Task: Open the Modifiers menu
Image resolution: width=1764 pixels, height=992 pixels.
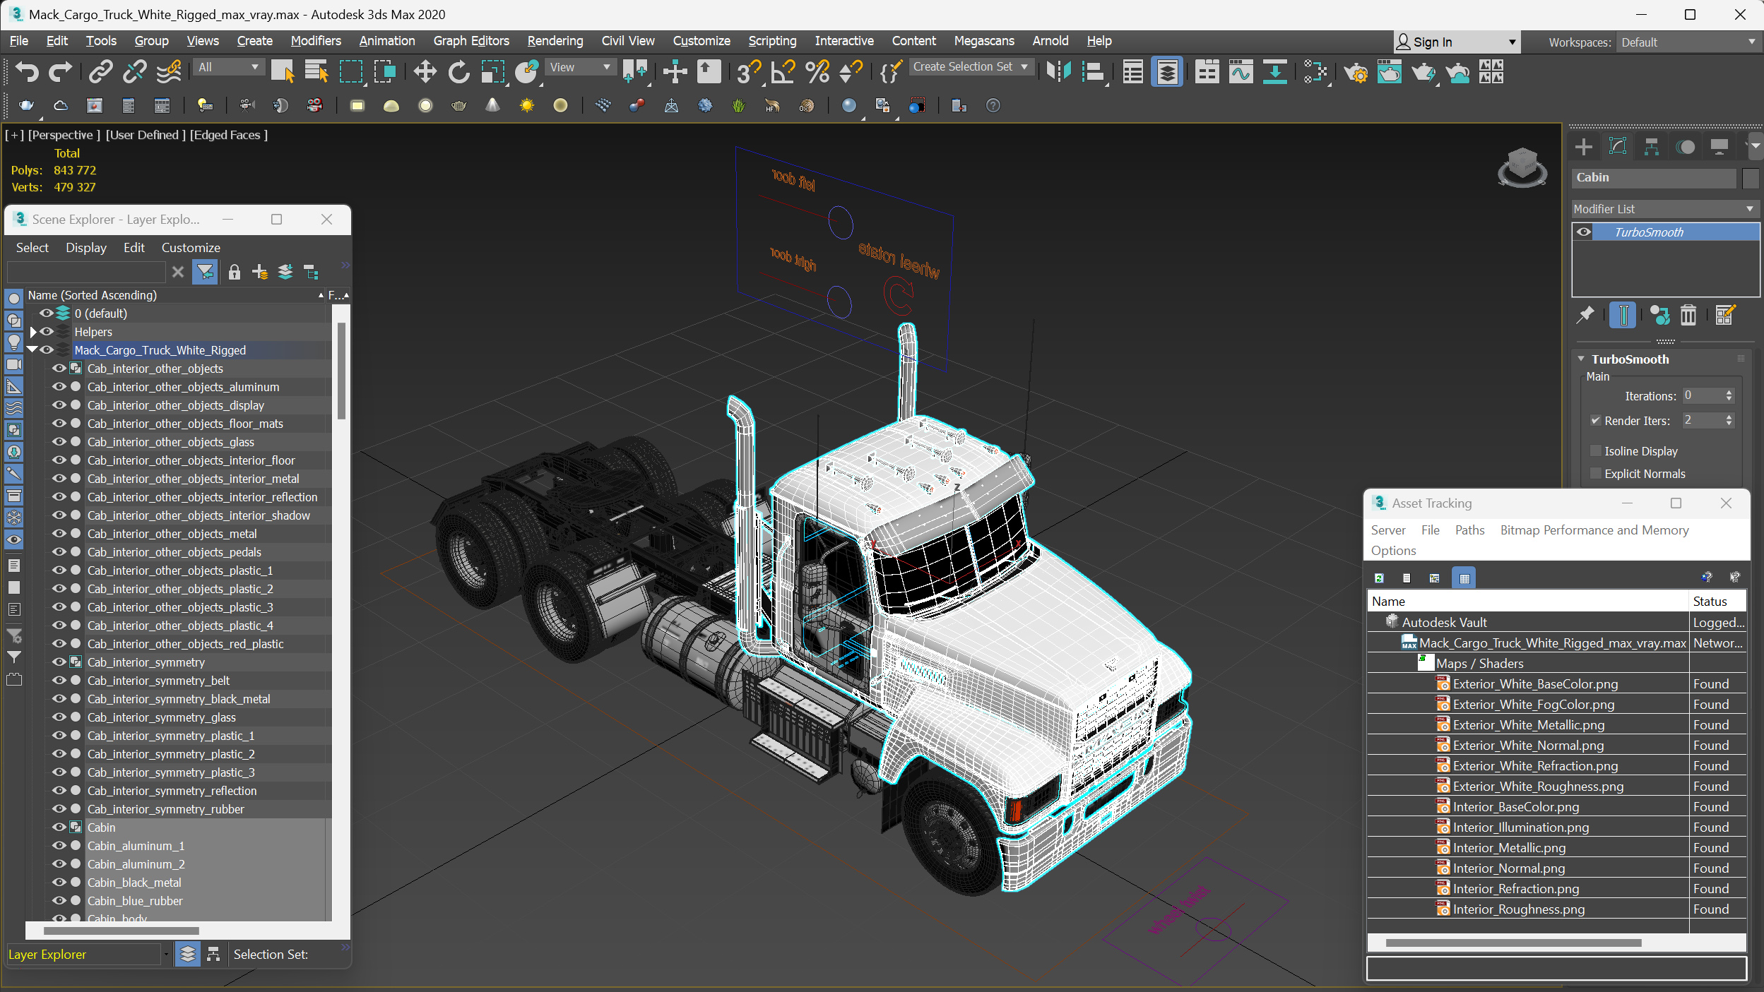Action: (316, 41)
